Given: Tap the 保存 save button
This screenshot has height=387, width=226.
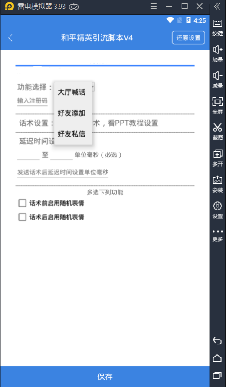Looking at the screenshot, I should pyautogui.click(x=105, y=377).
